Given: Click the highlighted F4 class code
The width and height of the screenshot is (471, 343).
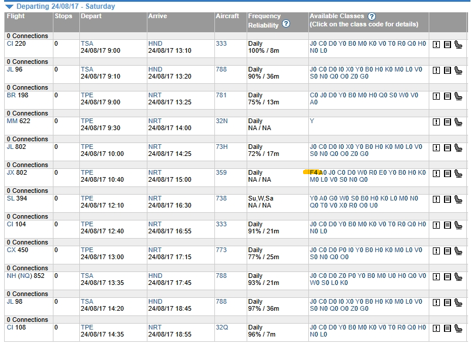Looking at the screenshot, I should (314, 173).
